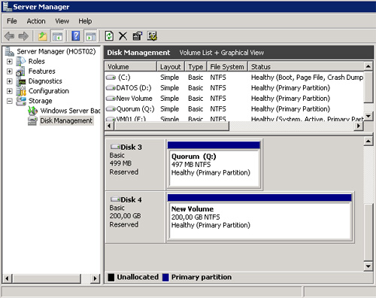The width and height of the screenshot is (376, 298).
Task: Click the volume list scroll right arrow
Action: pyautogui.click(x=359, y=126)
